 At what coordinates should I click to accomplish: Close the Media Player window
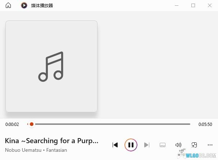210,5
